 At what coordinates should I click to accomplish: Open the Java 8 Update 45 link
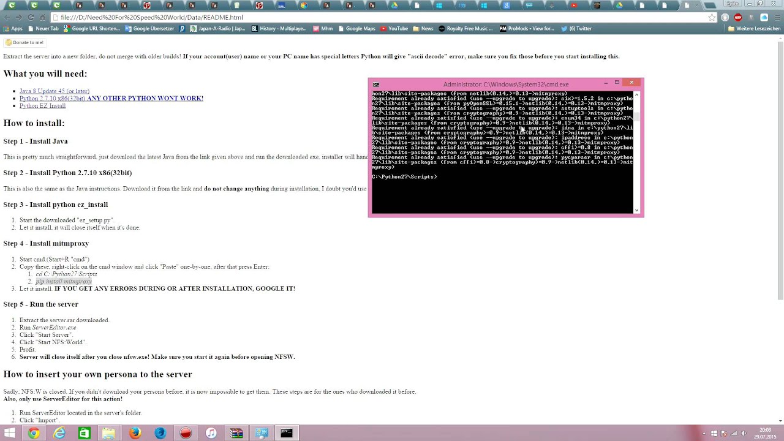[x=54, y=91]
